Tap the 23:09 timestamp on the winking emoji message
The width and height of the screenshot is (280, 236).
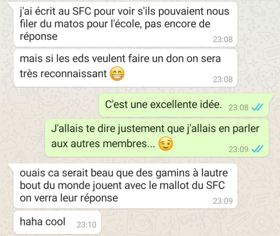pyautogui.click(x=238, y=149)
